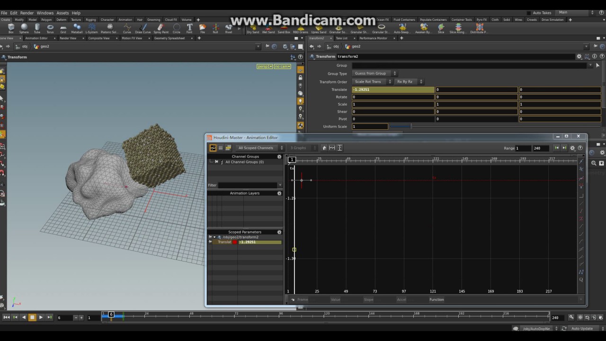Open the Performance Monitor tab
This screenshot has height=341, width=606.
(x=373, y=38)
